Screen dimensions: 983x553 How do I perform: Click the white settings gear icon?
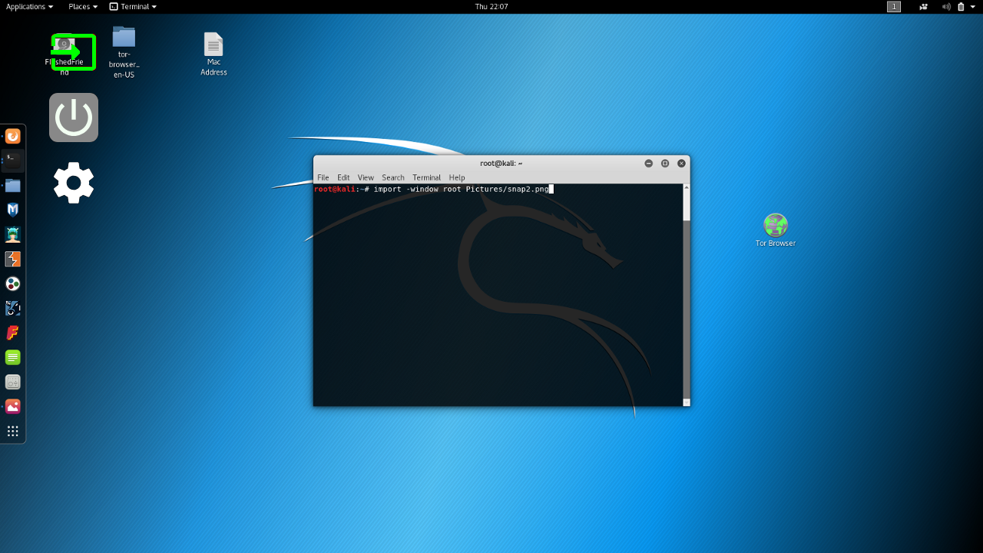coord(74,183)
